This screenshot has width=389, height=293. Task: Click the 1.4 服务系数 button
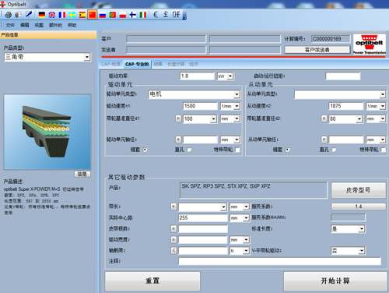point(358,207)
